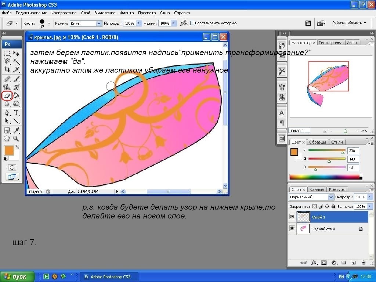Click Adobe Photoshop CS3 taskbar button
The width and height of the screenshot is (376, 282).
coord(107,276)
